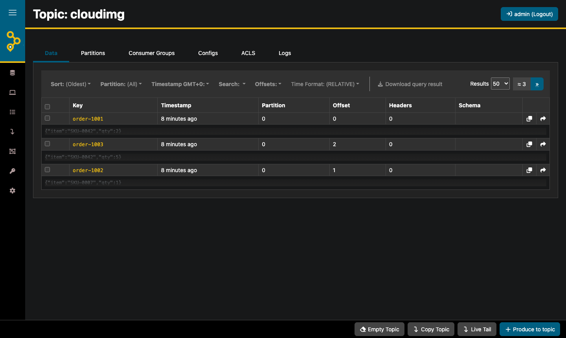Open the Offsets dropdown
This screenshot has width=566, height=338.
(268, 84)
